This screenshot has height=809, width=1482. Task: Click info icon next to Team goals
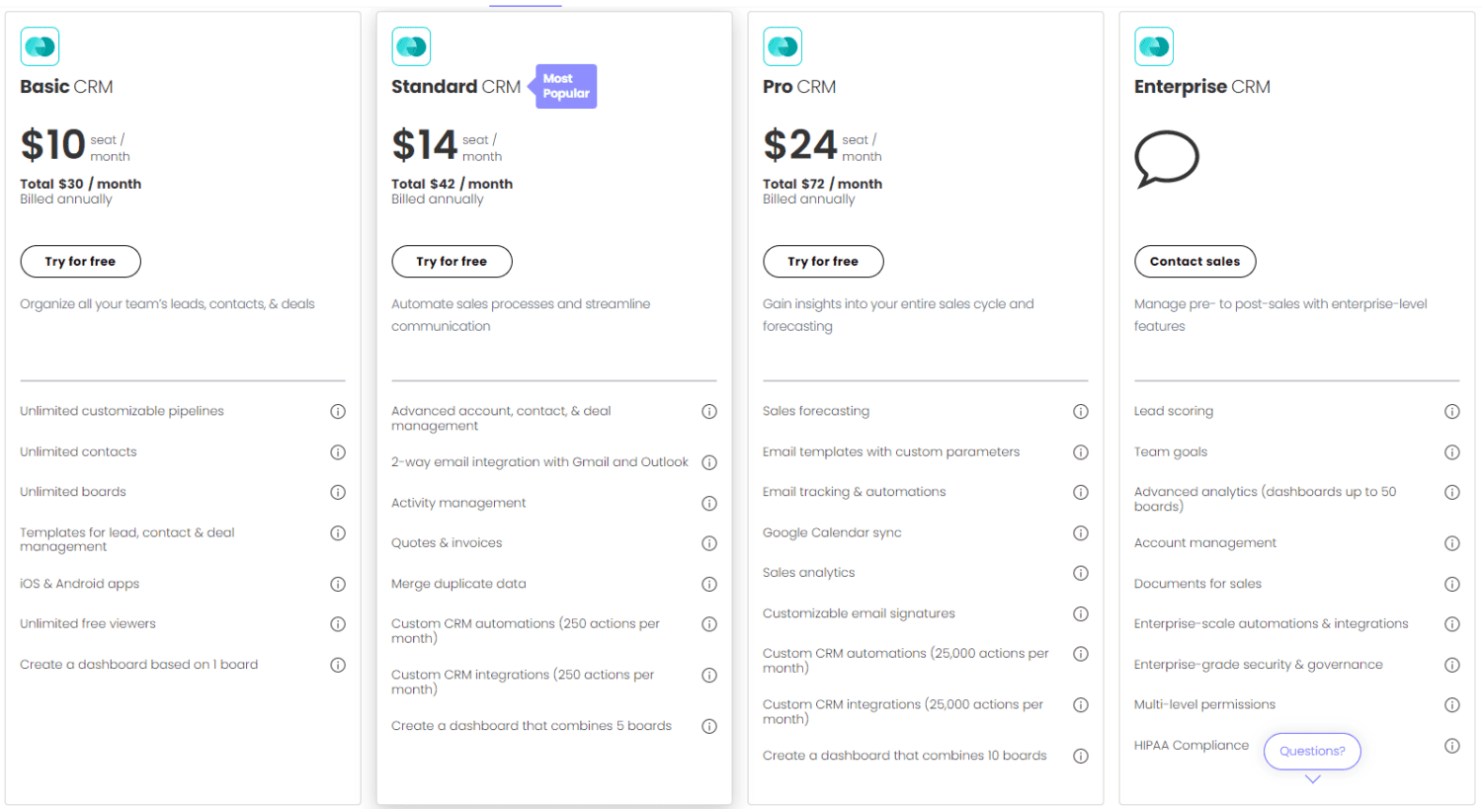(1452, 452)
